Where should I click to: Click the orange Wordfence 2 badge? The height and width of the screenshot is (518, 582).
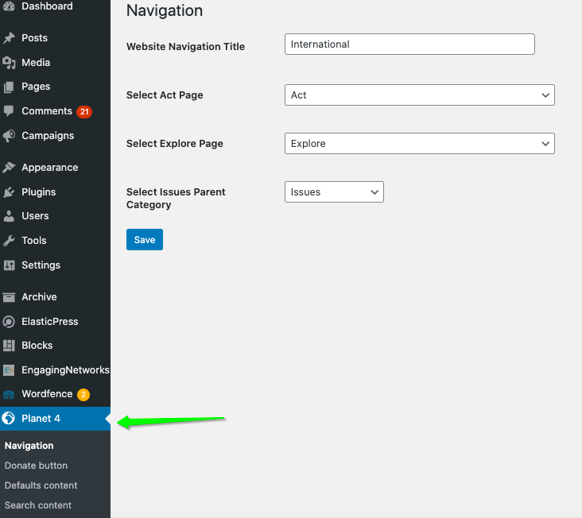(83, 395)
